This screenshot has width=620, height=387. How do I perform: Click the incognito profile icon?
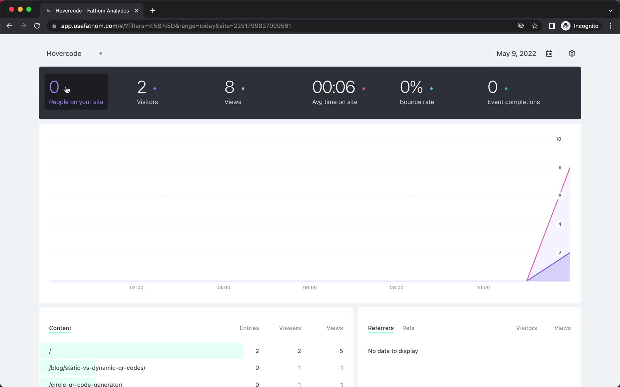point(565,25)
